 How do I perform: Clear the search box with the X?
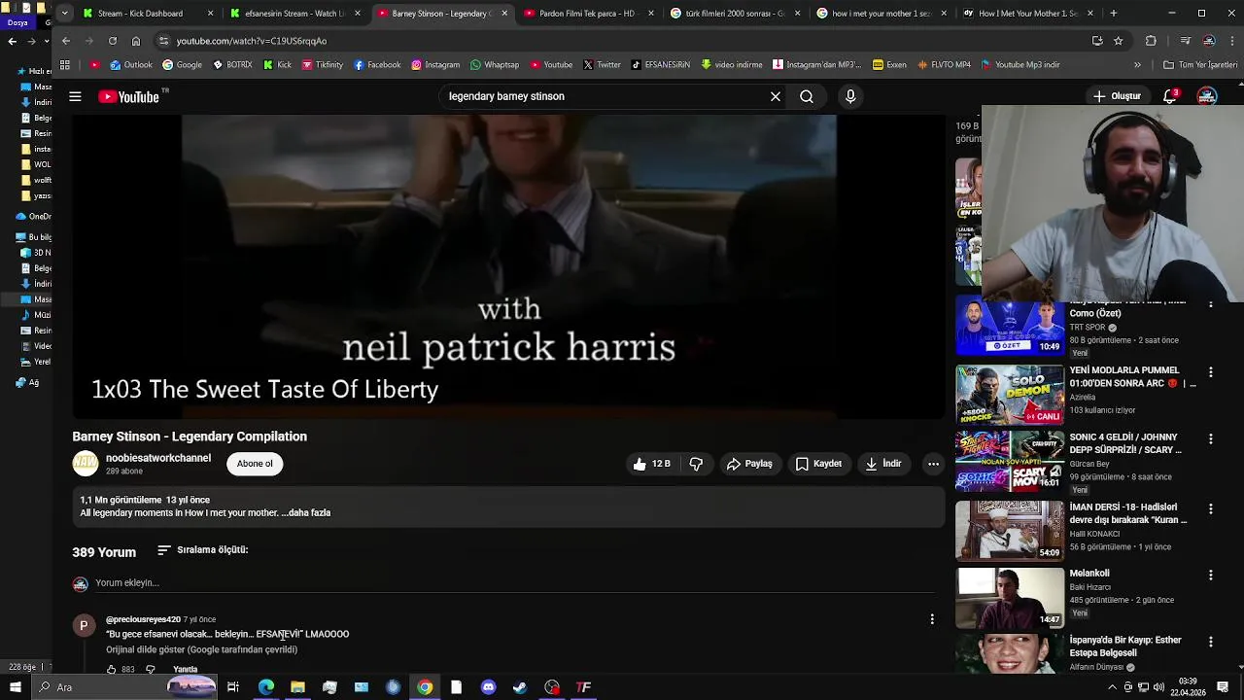click(776, 96)
